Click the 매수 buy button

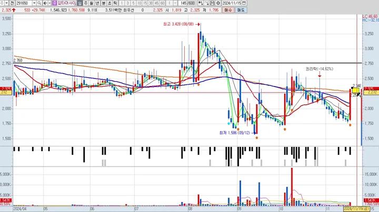[x=228, y=10]
